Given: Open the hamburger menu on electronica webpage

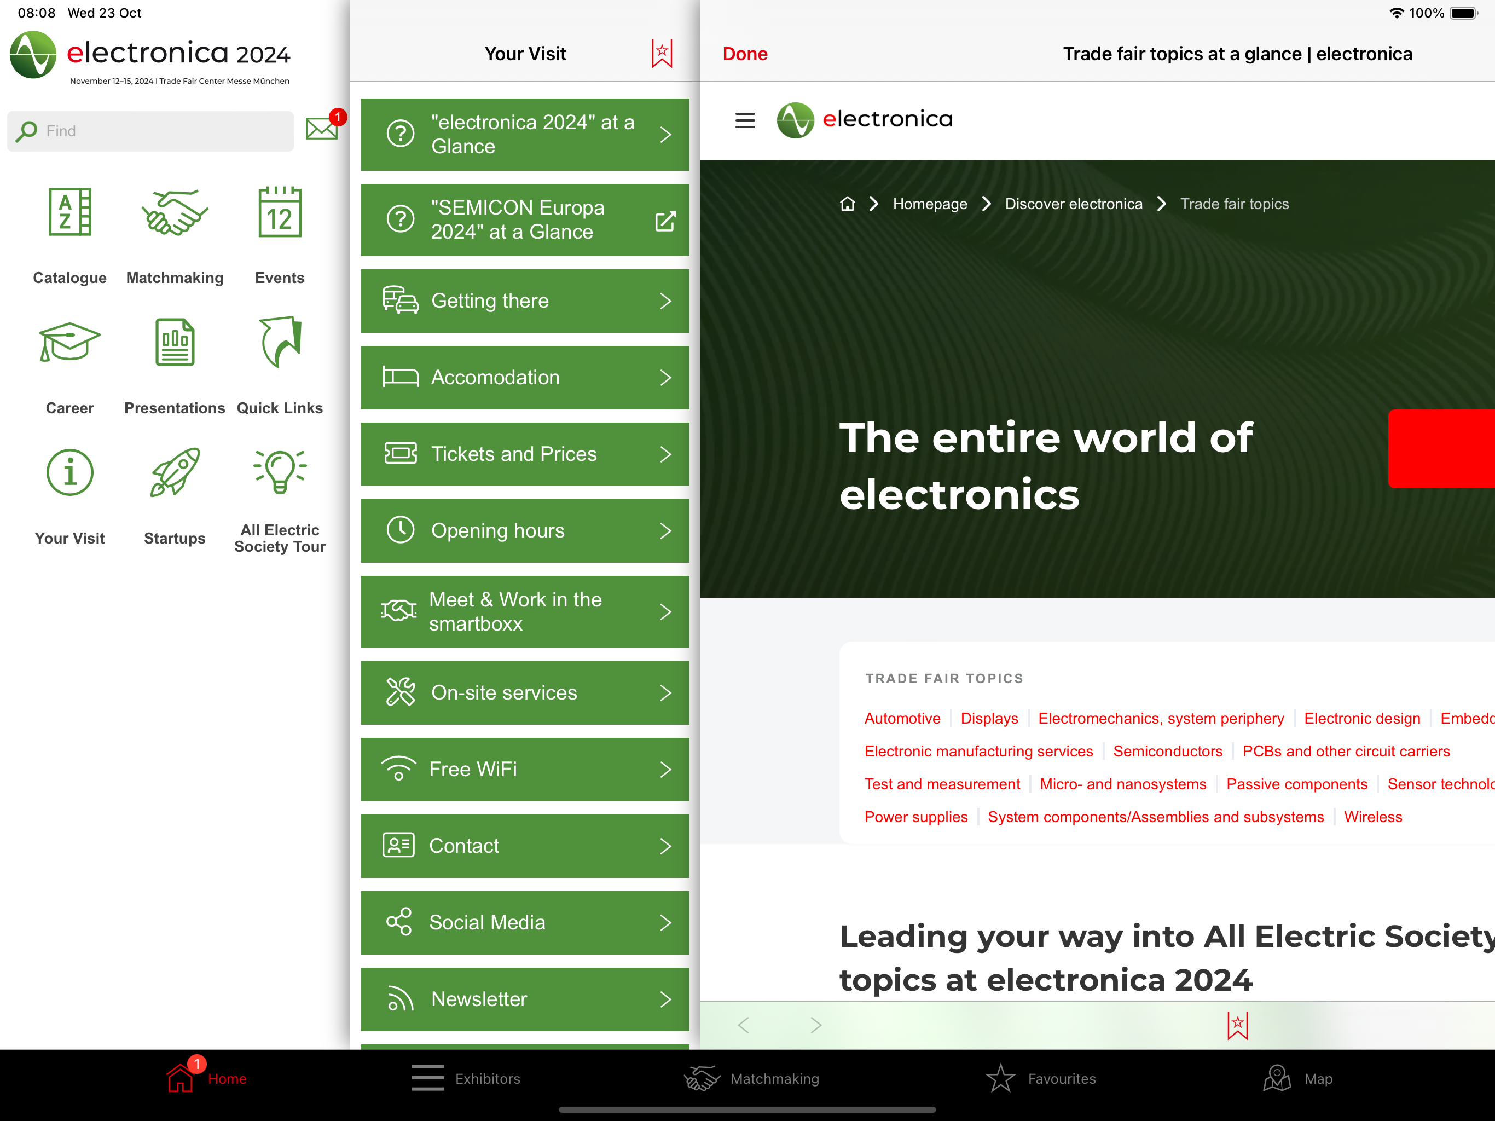Looking at the screenshot, I should [745, 120].
